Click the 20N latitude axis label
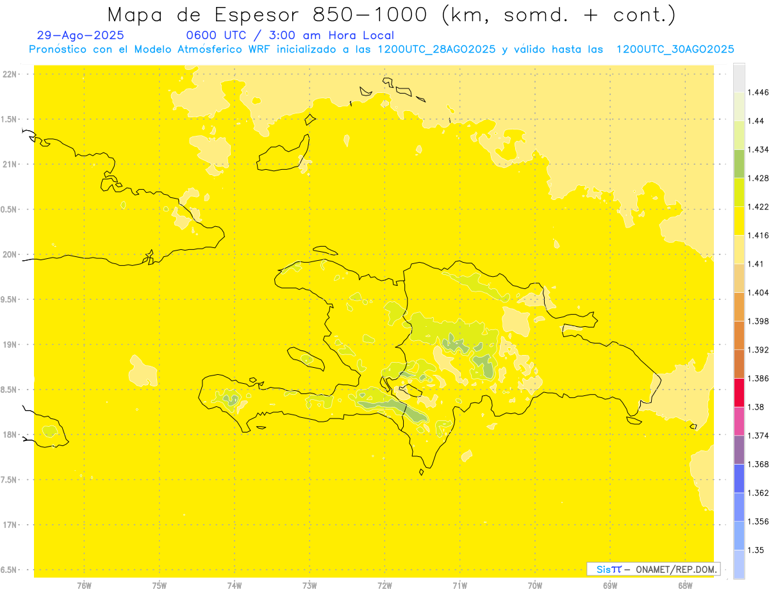769x594 pixels. (9, 254)
